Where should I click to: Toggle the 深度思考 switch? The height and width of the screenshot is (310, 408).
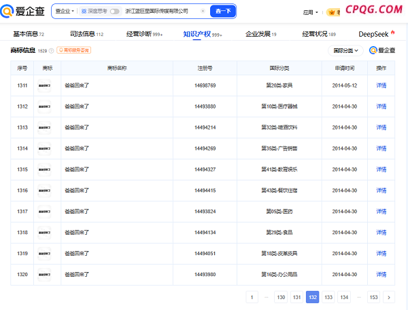coord(114,12)
